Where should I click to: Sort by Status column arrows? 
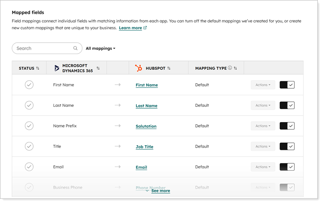coord(38,68)
